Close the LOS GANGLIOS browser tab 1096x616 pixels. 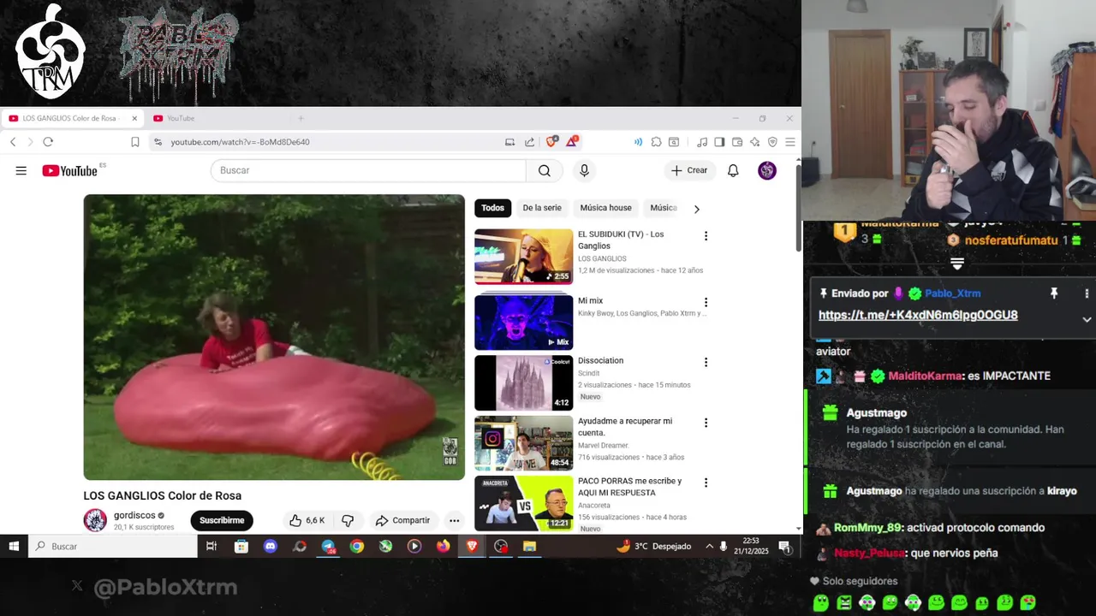click(134, 118)
